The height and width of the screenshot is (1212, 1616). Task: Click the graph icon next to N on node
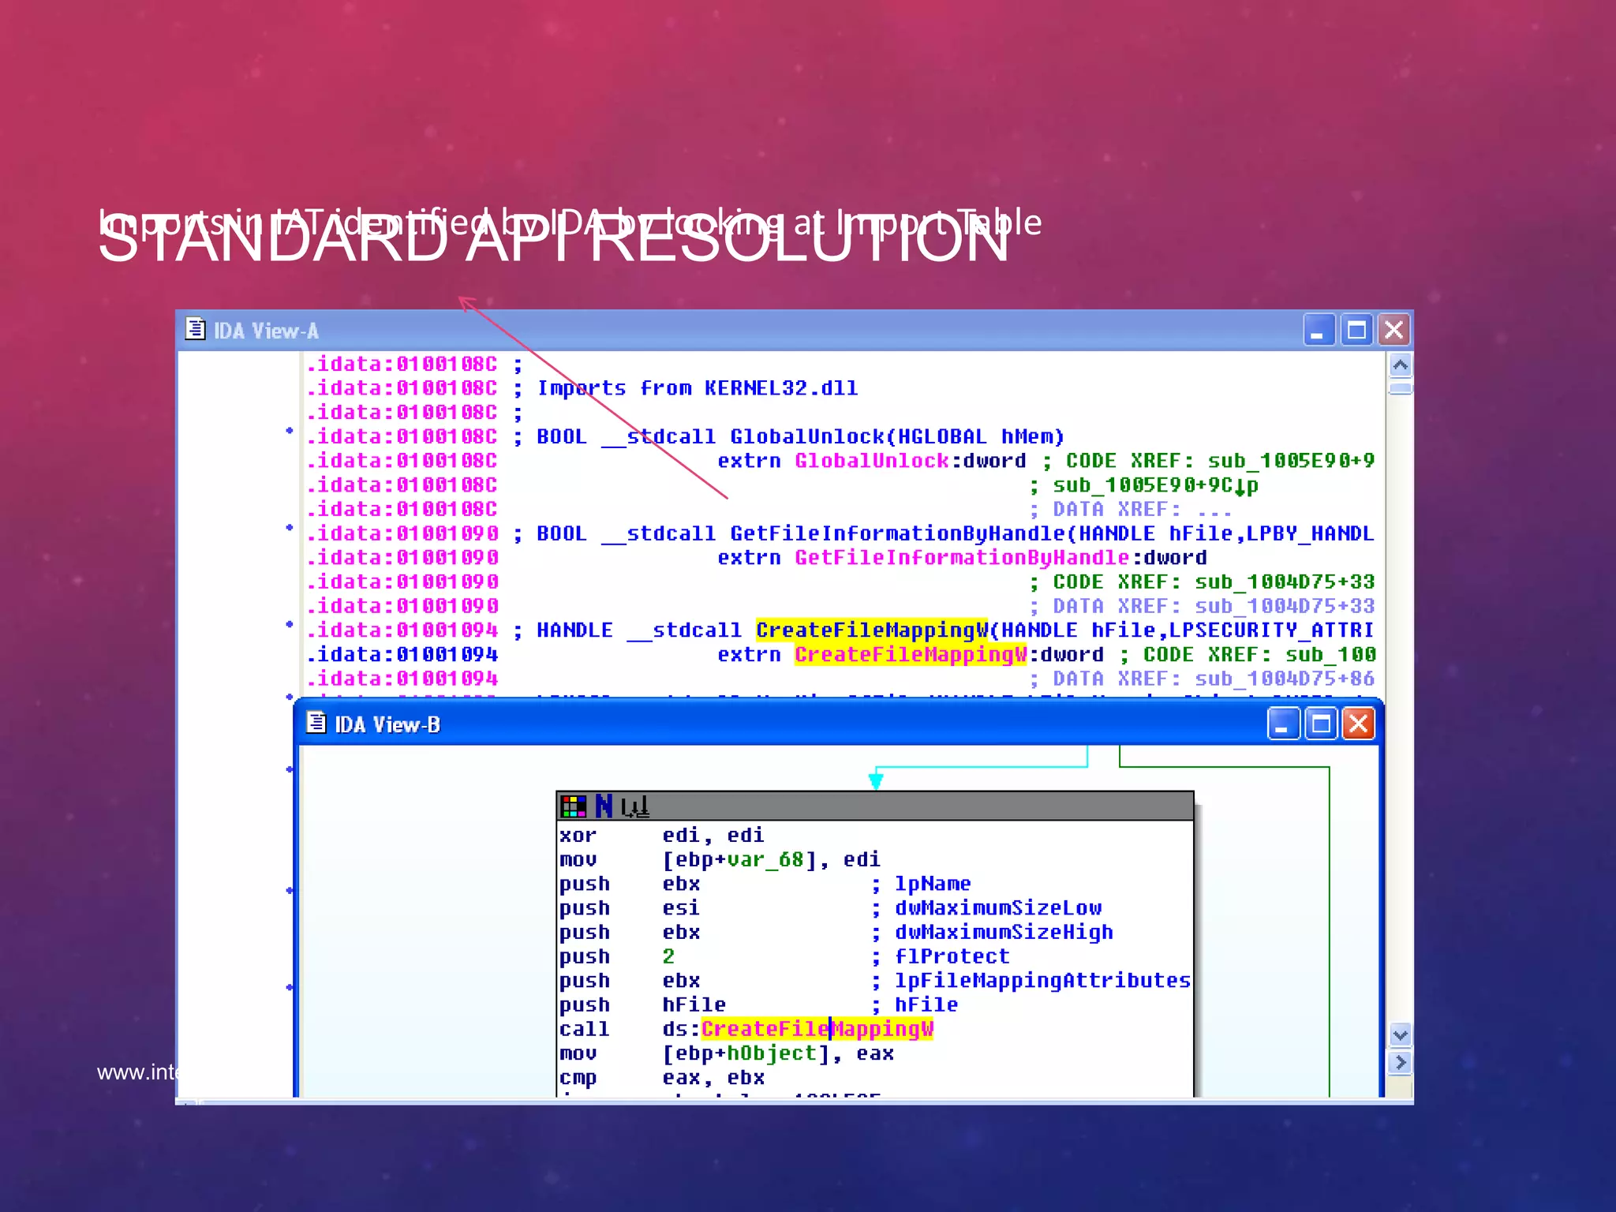point(634,806)
